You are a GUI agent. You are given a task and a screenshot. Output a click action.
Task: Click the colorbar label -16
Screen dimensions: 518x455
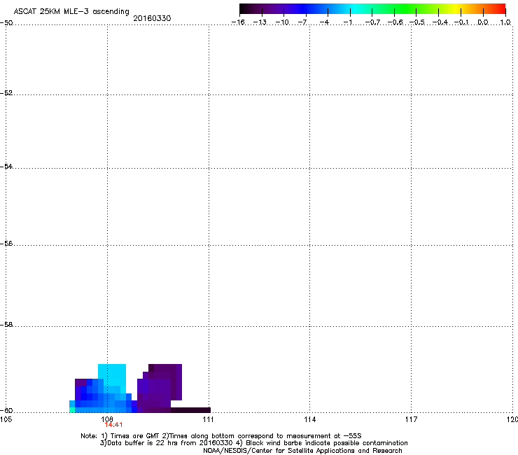pos(238,22)
